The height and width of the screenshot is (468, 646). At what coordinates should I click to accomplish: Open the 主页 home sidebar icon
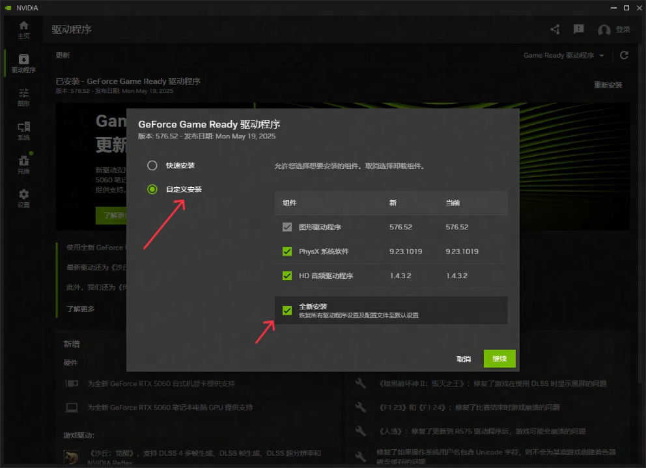(x=23, y=30)
